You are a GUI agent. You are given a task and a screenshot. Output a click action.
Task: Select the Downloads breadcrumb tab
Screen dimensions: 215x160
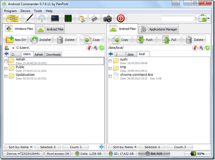coord(53,55)
